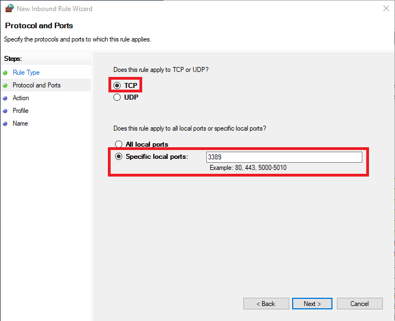The image size is (395, 321).
Task: Choose the Specific local ports option
Action: click(x=118, y=157)
